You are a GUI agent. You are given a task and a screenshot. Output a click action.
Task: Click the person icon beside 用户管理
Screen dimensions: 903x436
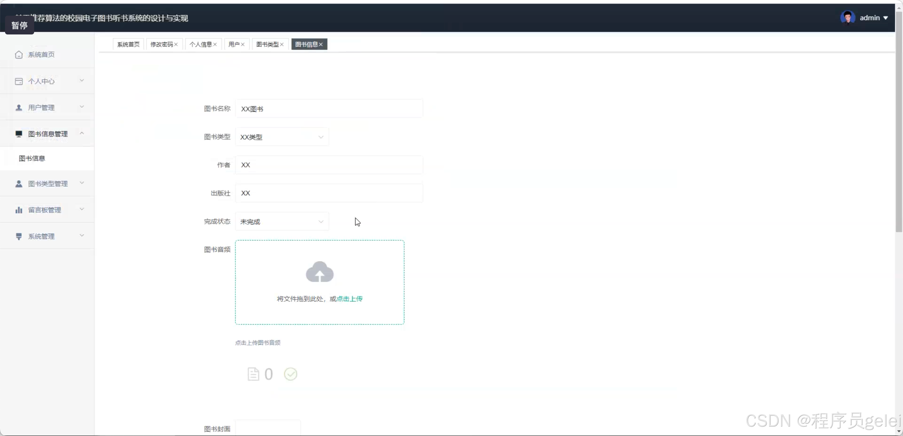[x=19, y=107]
